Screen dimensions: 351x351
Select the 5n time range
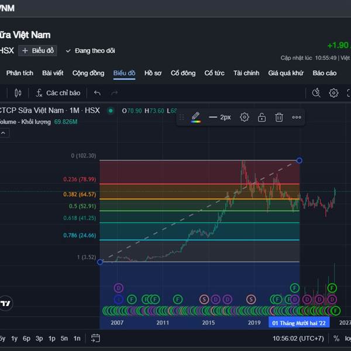[64, 338]
